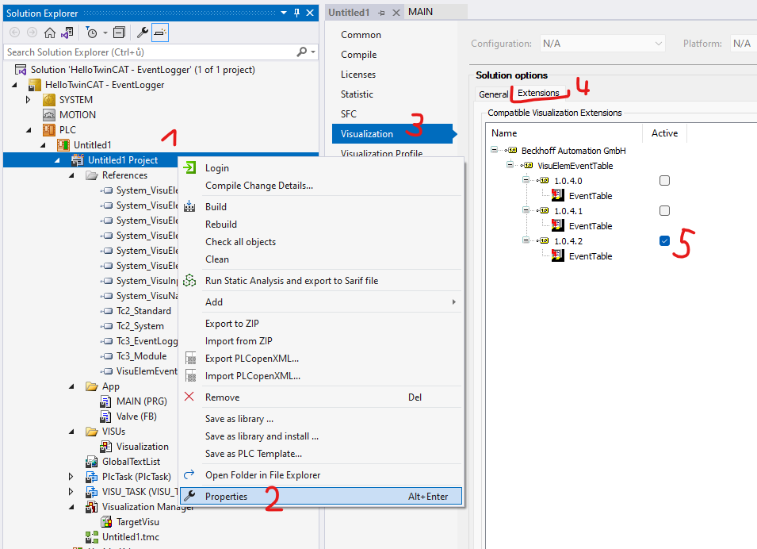Uncheck the 1.0.4.2 extension checkbox
757x549 pixels.
click(x=664, y=241)
